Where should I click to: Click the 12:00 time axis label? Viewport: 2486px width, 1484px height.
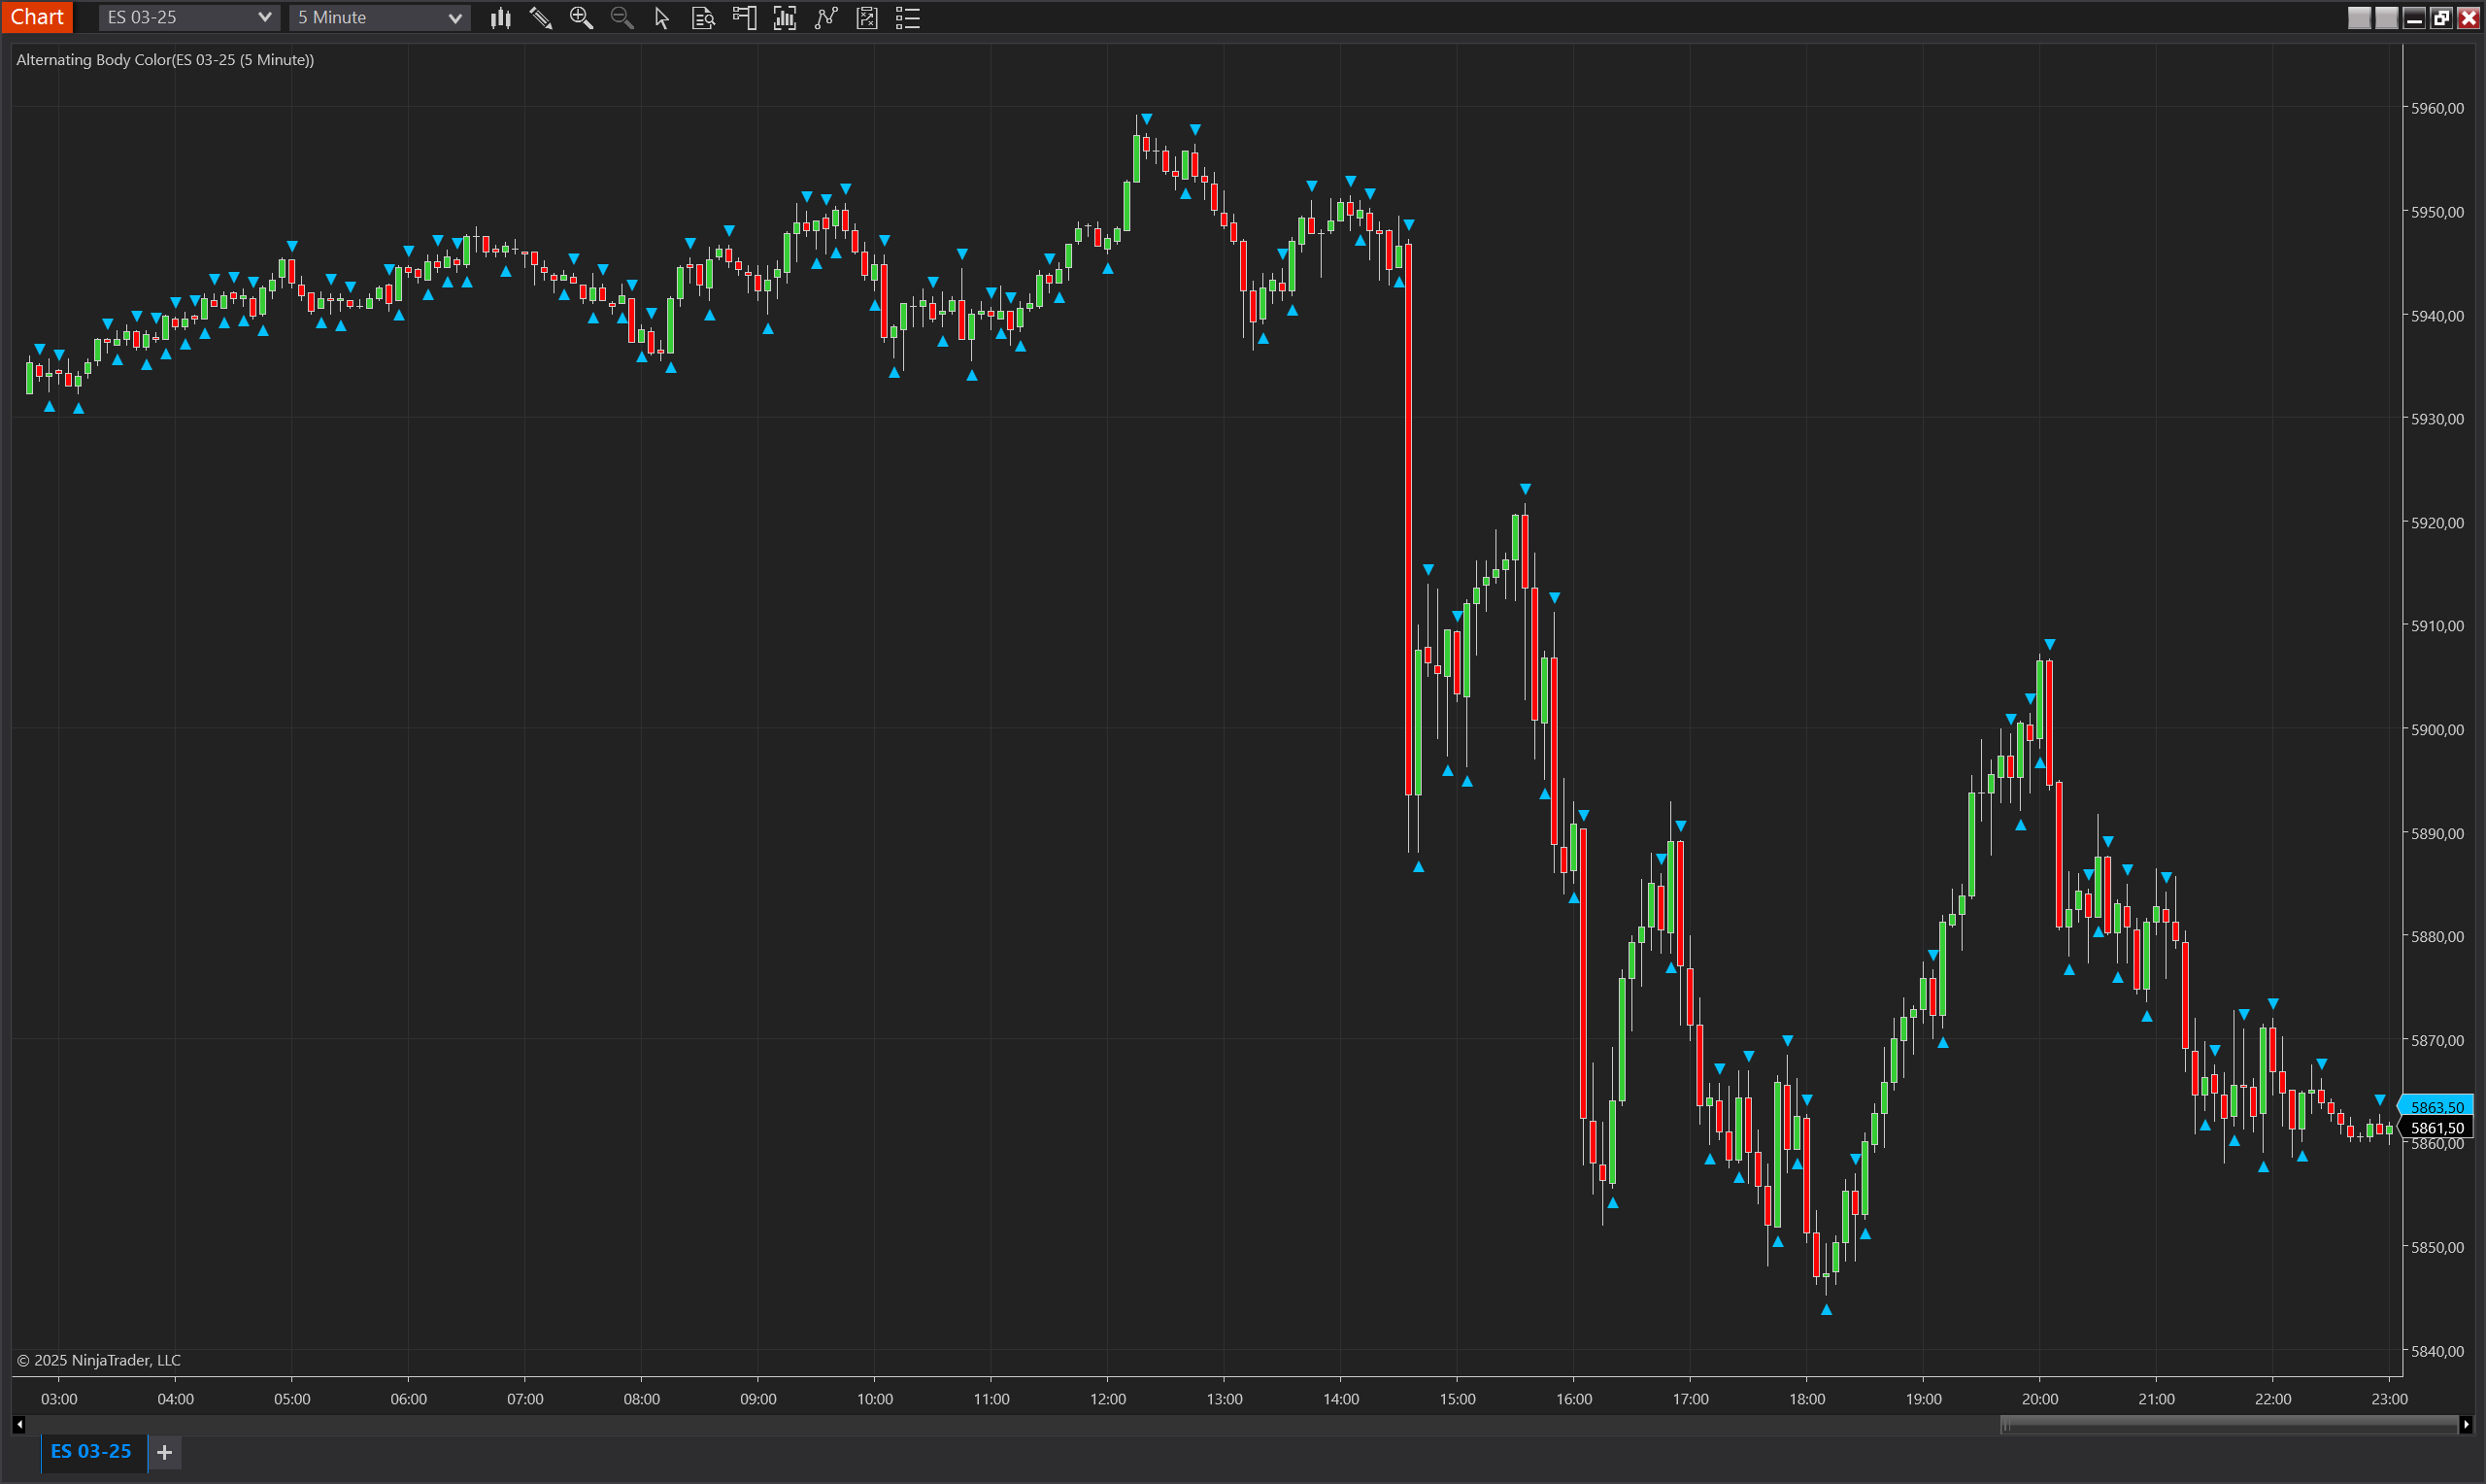pos(1108,1399)
